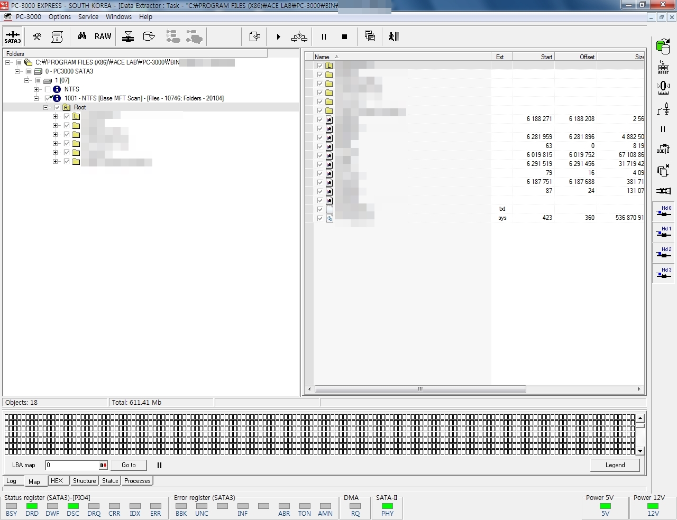
Task: Click the zero position ruler icon
Action: 663,88
